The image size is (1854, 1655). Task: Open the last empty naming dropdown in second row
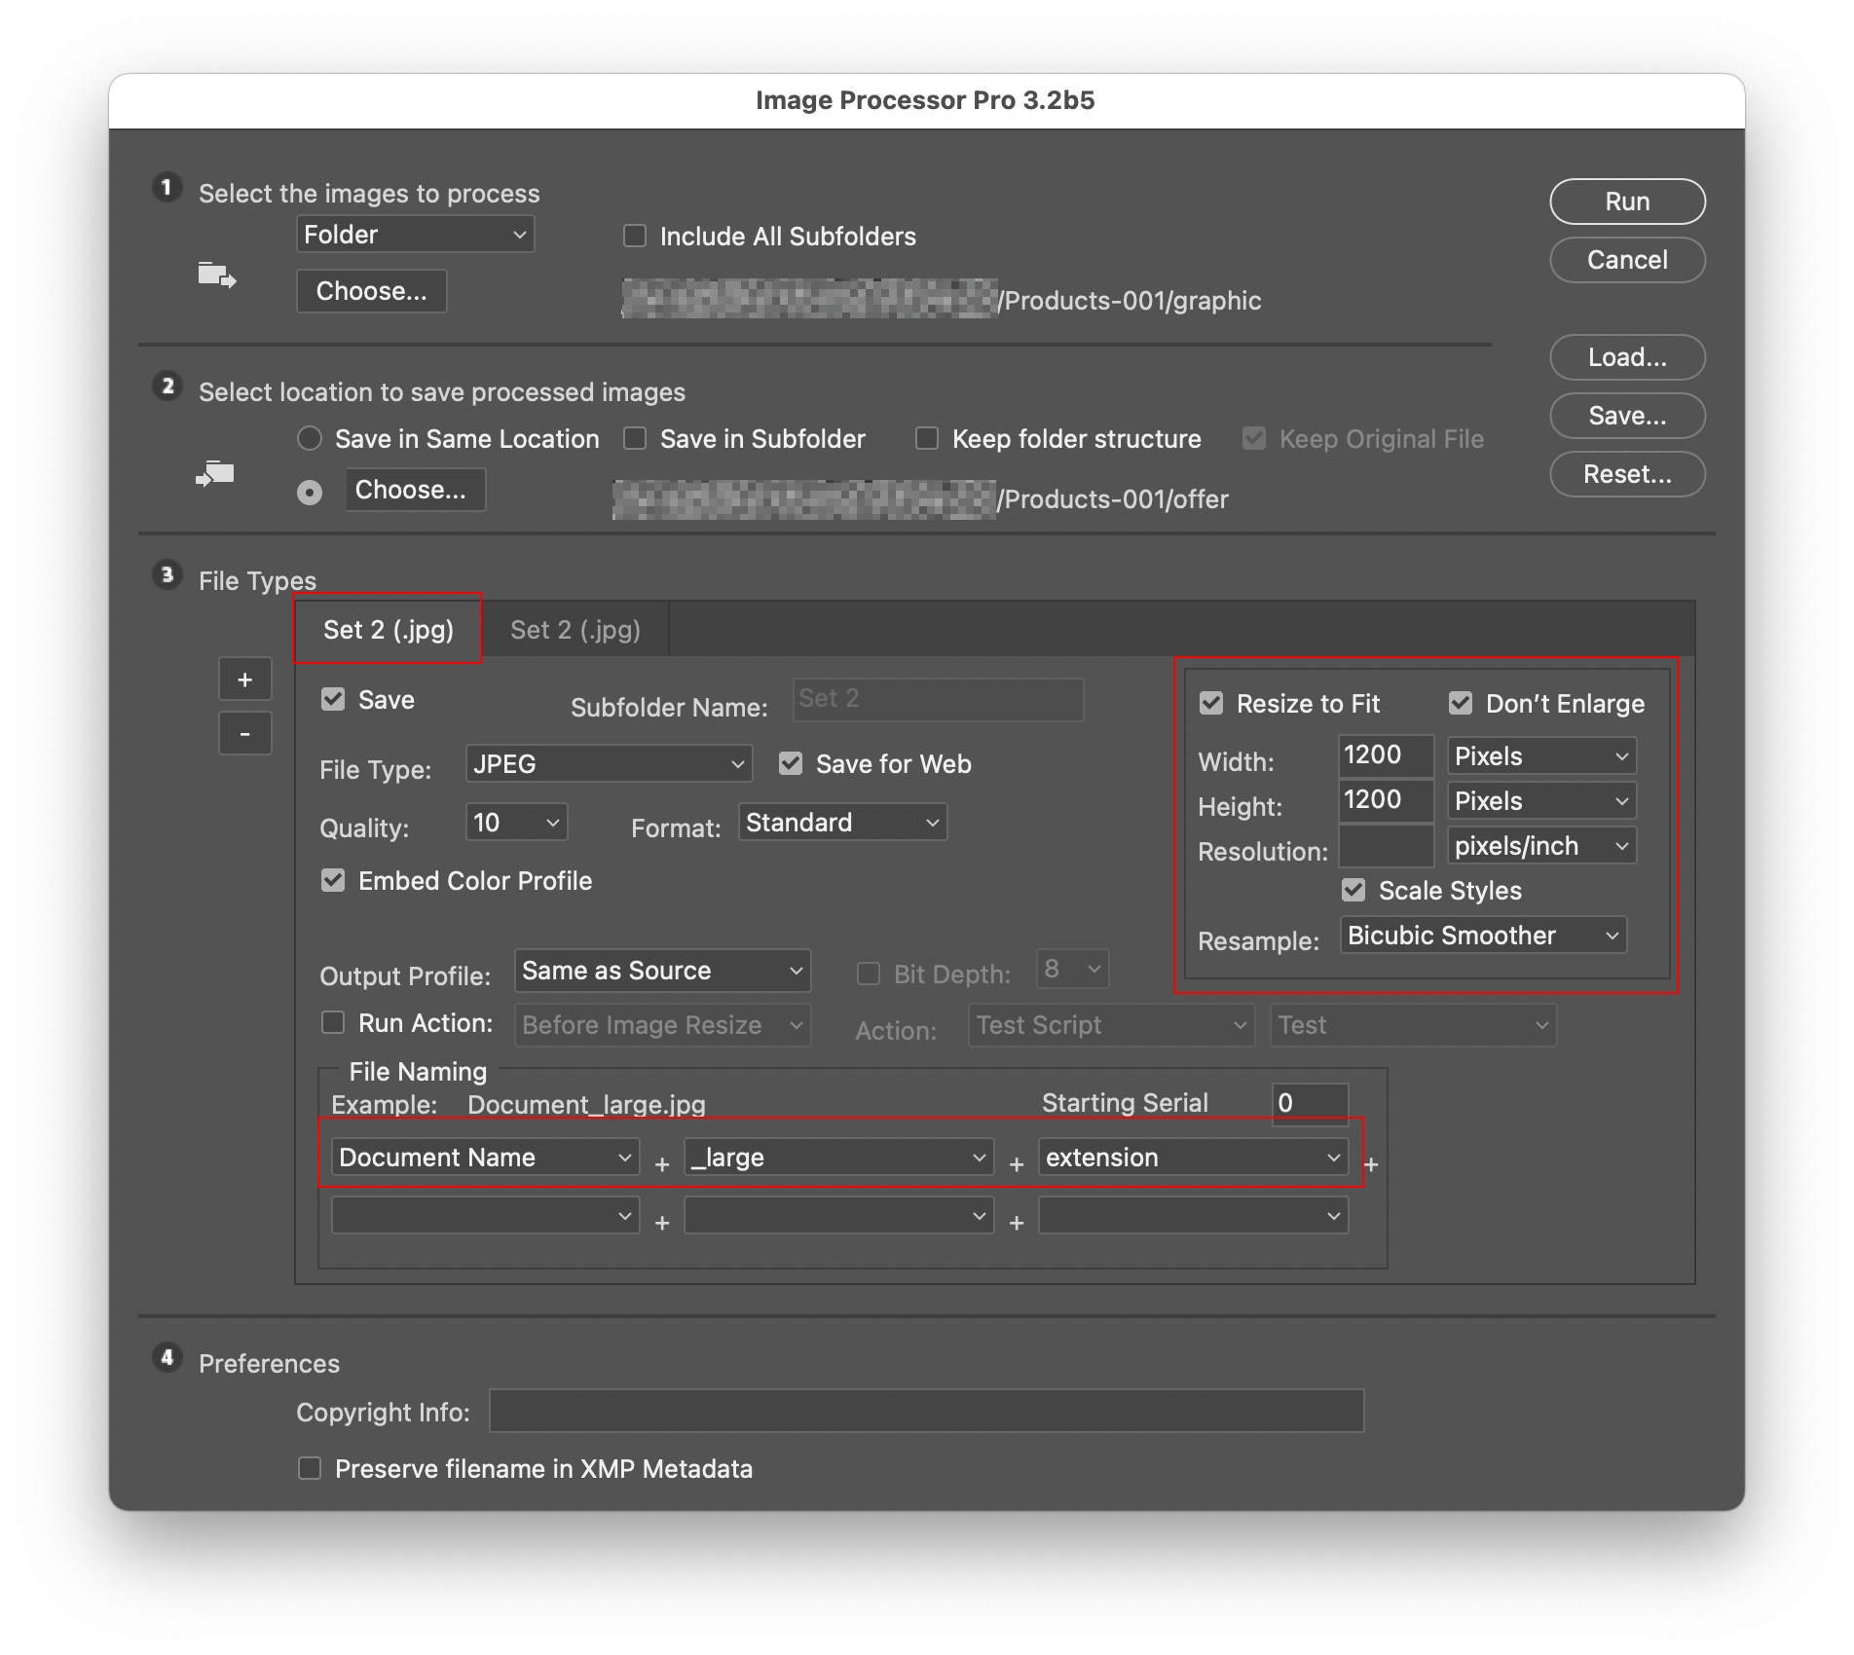(x=1194, y=1216)
